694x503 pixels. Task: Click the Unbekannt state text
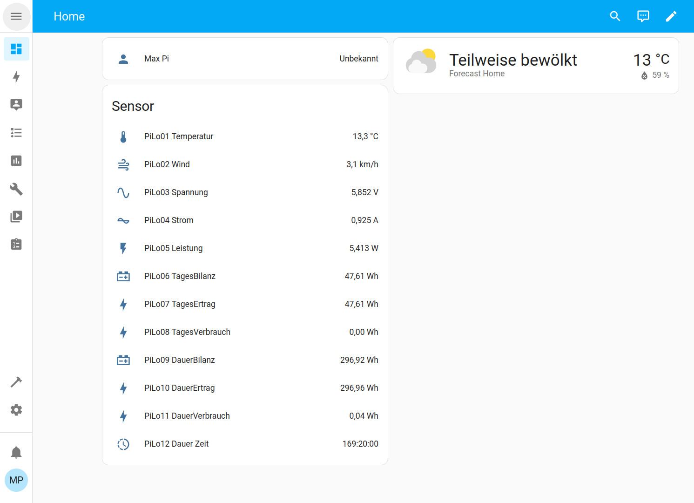[x=359, y=59]
